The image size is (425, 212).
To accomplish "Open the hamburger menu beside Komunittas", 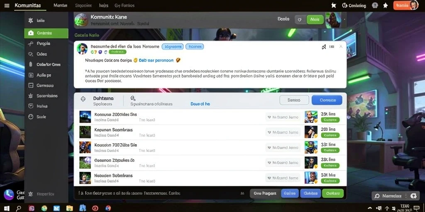I will pyautogui.click(x=7, y=5).
